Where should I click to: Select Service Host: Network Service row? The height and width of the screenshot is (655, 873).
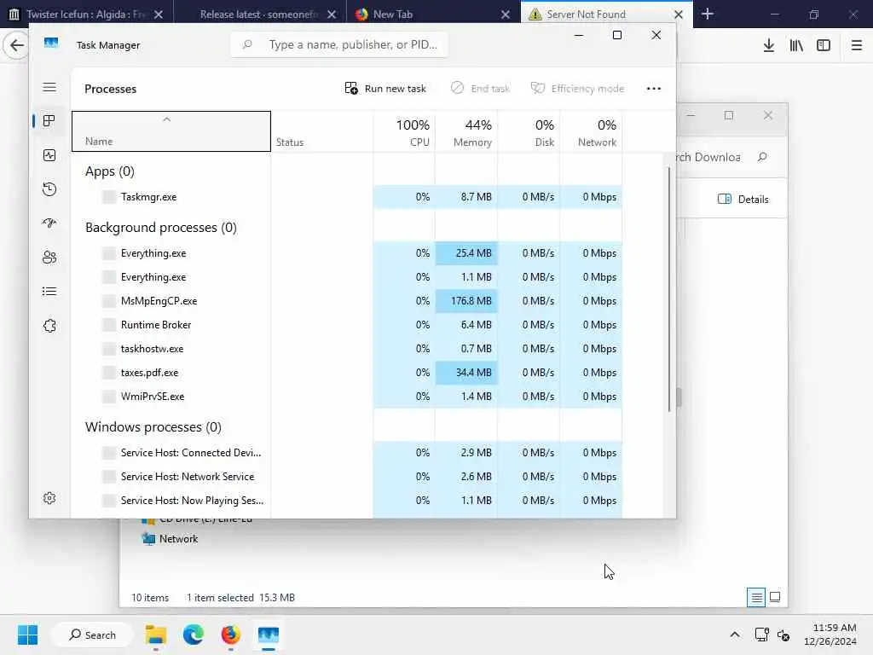coord(347,478)
